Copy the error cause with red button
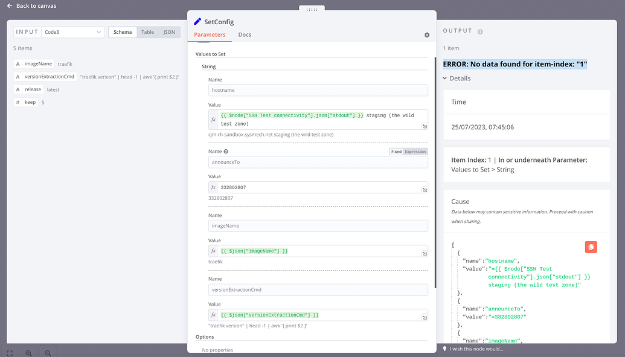The height and width of the screenshot is (357, 625). pos(591,246)
